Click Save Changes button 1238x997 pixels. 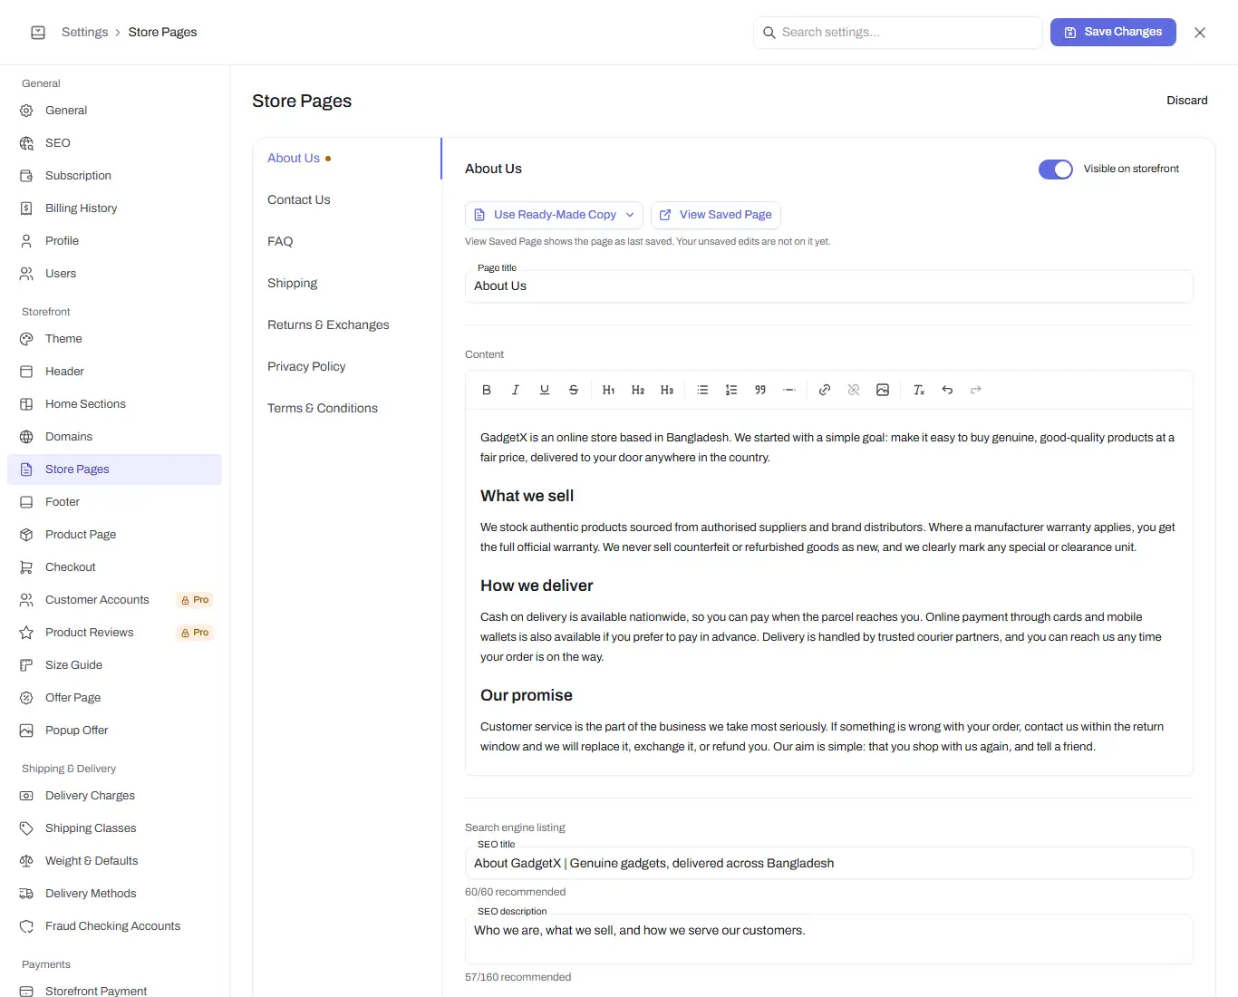pos(1113,32)
